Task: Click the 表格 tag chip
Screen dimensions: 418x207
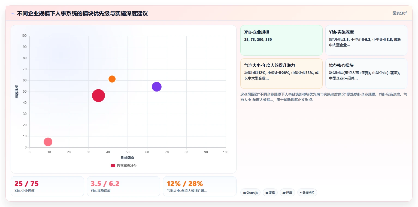Action: coord(270,193)
